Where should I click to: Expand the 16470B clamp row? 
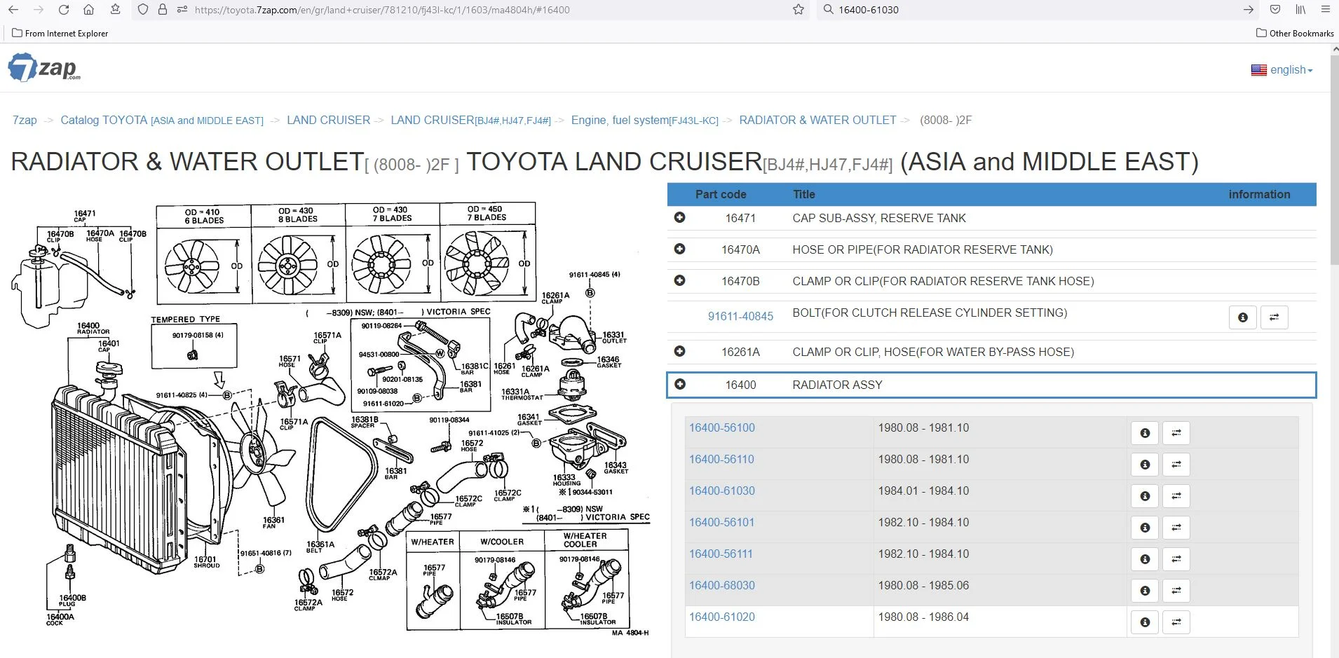click(679, 280)
